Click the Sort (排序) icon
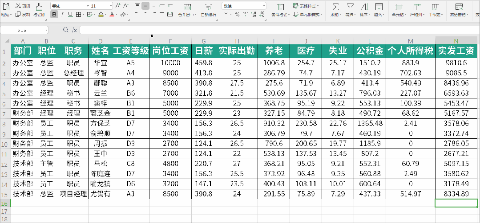The image size is (480, 223). click(364, 7)
